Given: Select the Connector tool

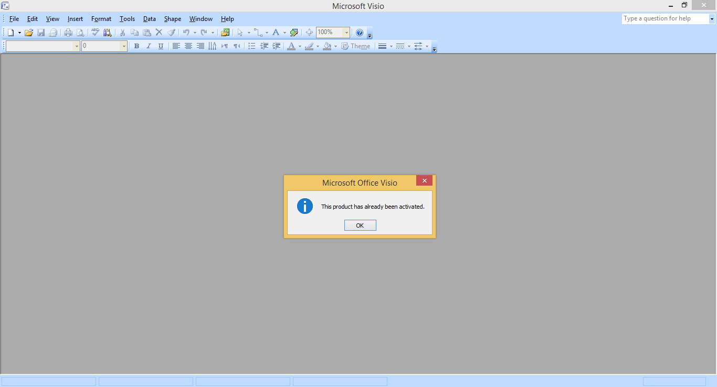Looking at the screenshot, I should 258,33.
